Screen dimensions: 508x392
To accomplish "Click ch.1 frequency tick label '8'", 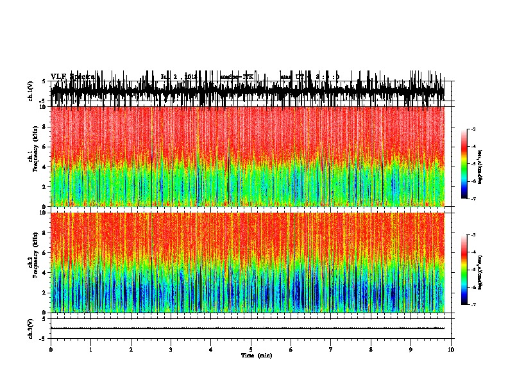I will tap(45, 127).
